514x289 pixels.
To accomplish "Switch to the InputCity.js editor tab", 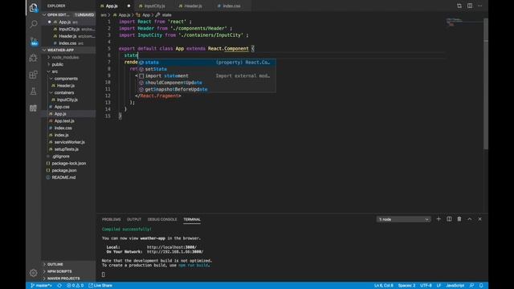I will (154, 6).
